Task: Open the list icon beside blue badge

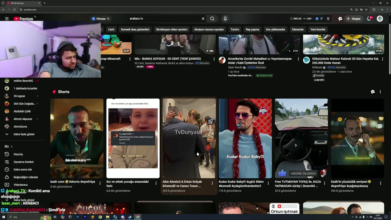Action: click(x=321, y=19)
